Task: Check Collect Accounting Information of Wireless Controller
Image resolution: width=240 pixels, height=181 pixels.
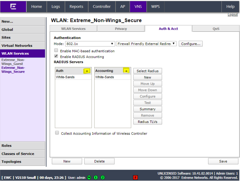Action: point(57,133)
